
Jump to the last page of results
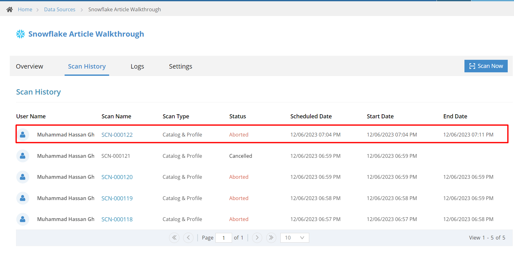point(271,238)
